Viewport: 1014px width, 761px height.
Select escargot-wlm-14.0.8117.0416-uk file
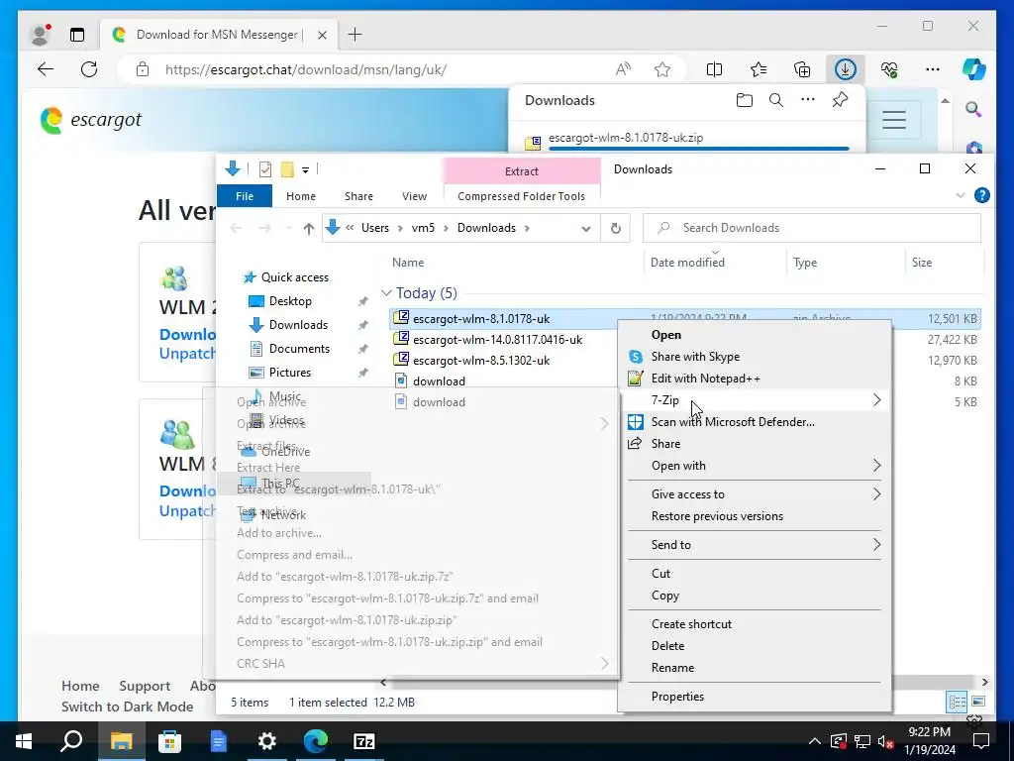coord(497,340)
